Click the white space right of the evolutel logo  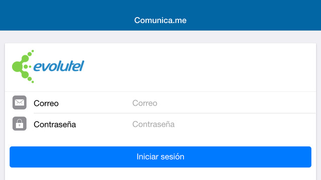click(x=200, y=67)
